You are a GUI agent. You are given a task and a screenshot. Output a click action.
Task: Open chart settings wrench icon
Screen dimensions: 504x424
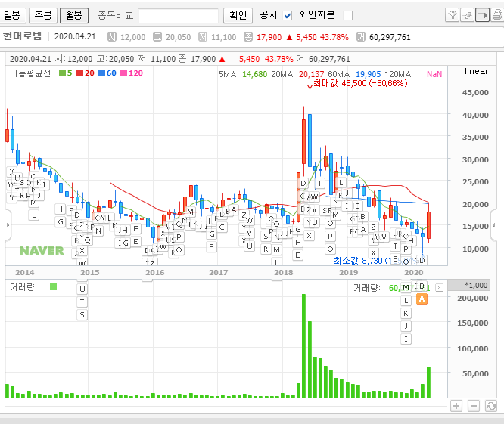pos(452,15)
